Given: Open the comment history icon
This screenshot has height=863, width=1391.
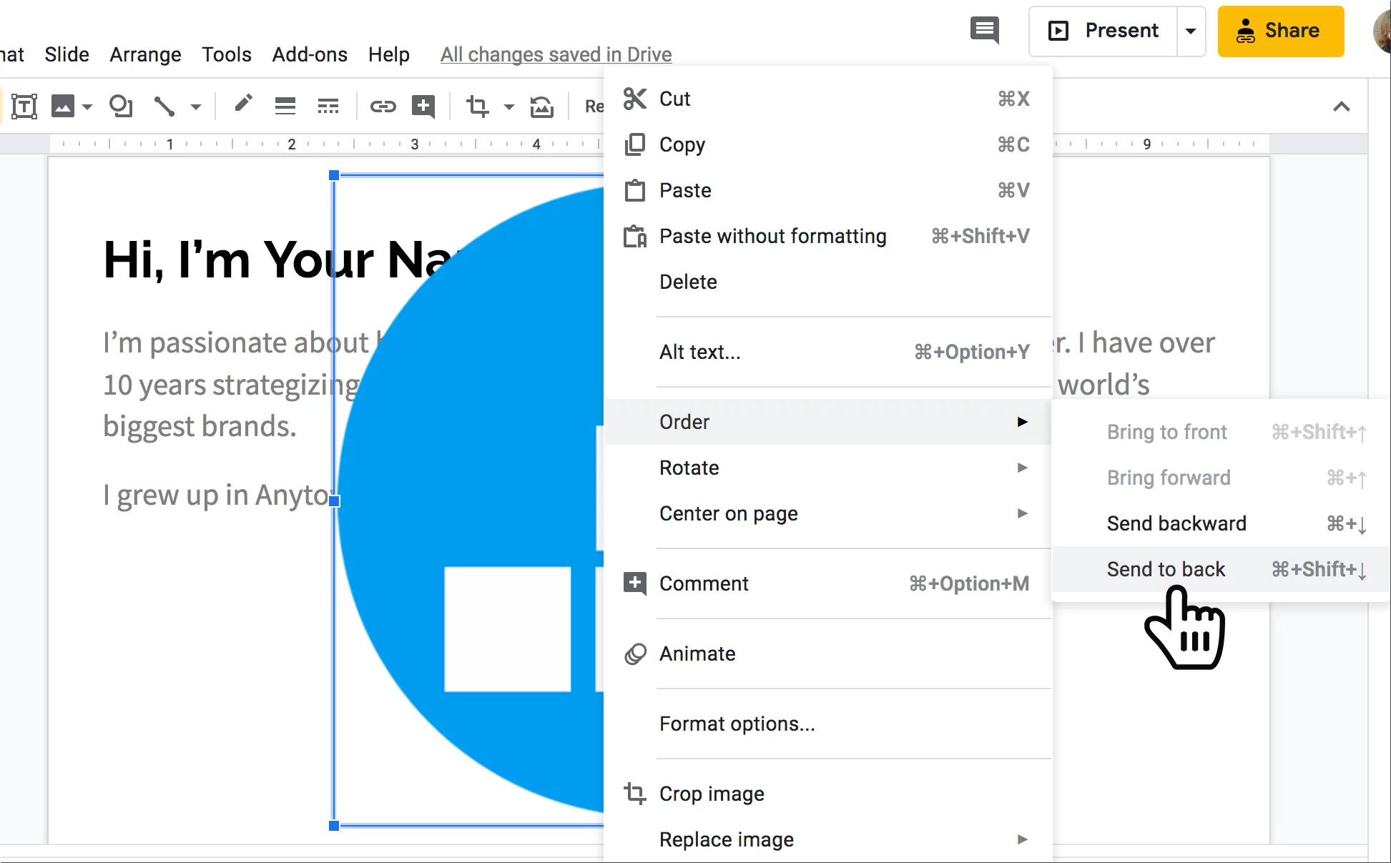Looking at the screenshot, I should point(985,31).
